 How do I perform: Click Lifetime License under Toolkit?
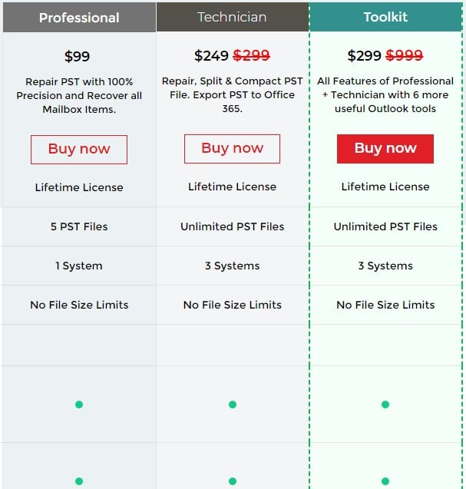(385, 187)
